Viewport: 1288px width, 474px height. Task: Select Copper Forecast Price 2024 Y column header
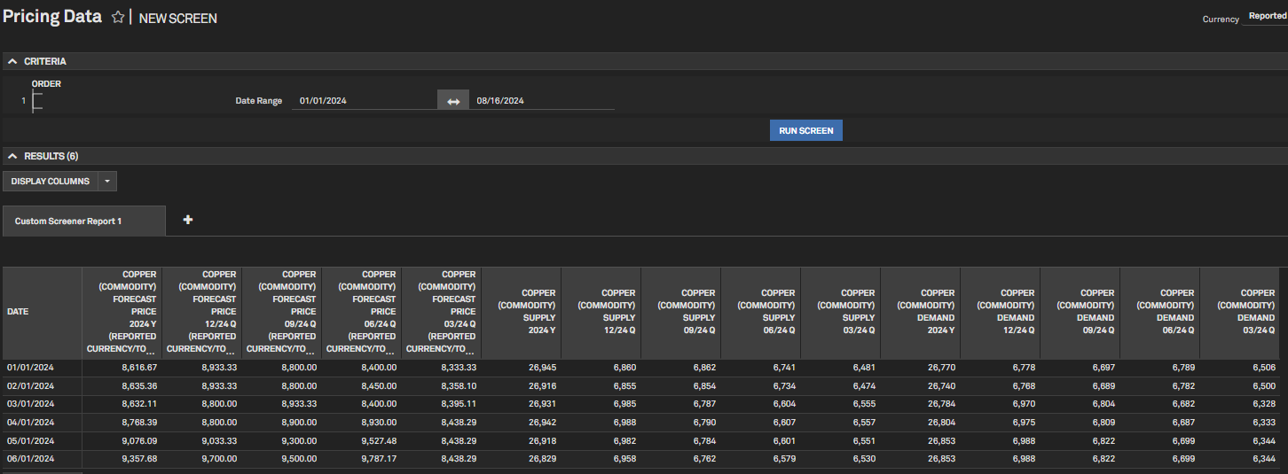tap(122, 312)
